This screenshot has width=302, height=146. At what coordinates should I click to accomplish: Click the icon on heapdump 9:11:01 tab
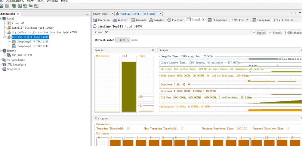tap(209, 20)
